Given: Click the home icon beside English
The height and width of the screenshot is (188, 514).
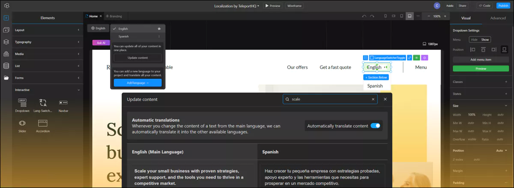Looking at the screenshot, I should click(159, 29).
